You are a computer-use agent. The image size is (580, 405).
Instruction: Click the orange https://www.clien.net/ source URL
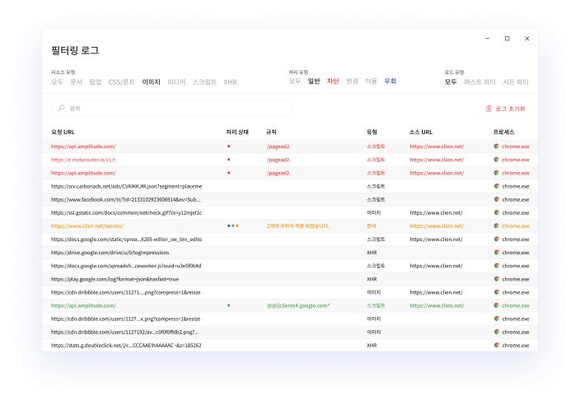(x=437, y=226)
